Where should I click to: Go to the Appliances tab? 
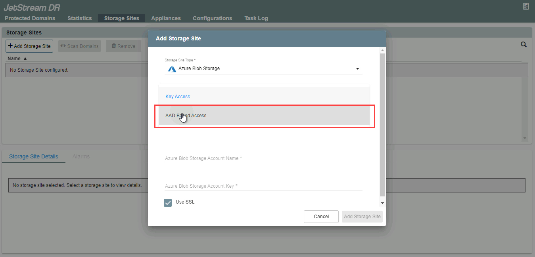tap(166, 18)
